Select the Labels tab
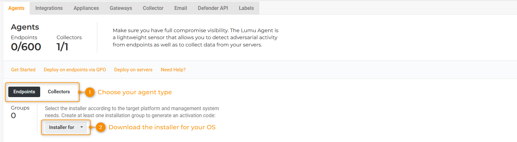Image resolution: width=517 pixels, height=142 pixels. (x=246, y=8)
